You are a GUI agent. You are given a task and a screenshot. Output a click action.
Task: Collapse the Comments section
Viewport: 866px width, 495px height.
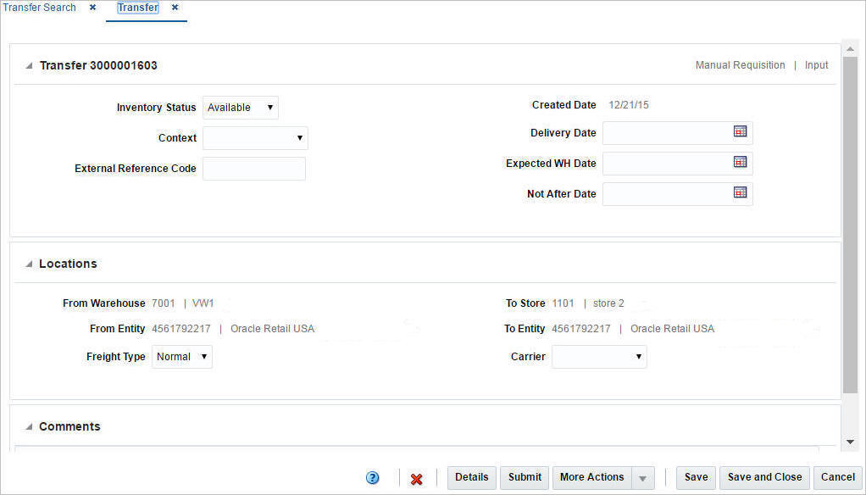(28, 425)
